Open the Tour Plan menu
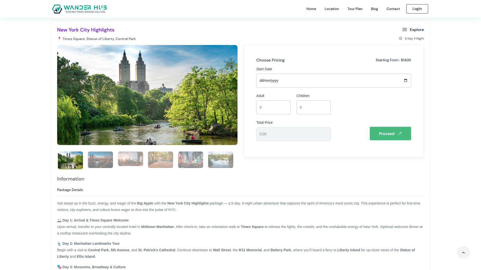Screen dimensions: 481x270 (355, 9)
